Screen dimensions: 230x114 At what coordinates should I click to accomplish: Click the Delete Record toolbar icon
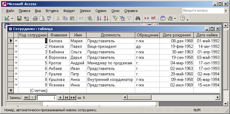click(x=154, y=18)
